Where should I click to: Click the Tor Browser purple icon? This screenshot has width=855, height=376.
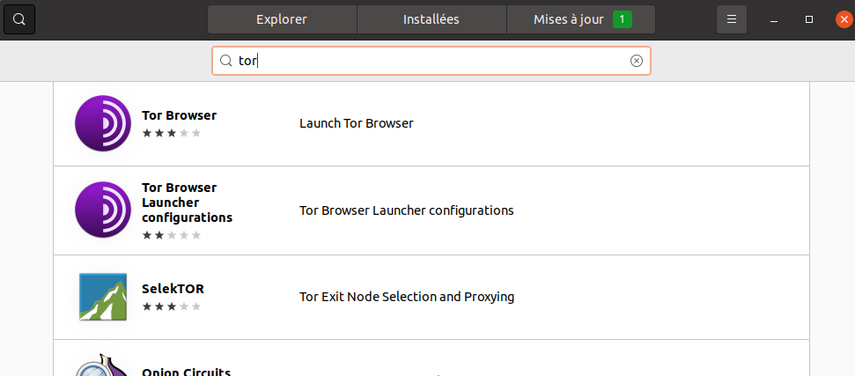104,123
